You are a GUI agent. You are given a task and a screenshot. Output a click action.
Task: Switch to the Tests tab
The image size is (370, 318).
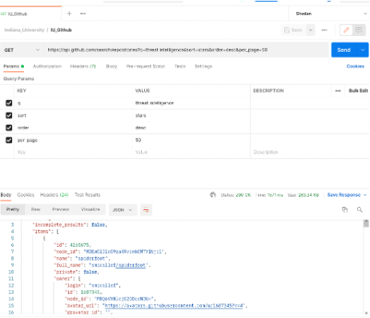click(180, 66)
